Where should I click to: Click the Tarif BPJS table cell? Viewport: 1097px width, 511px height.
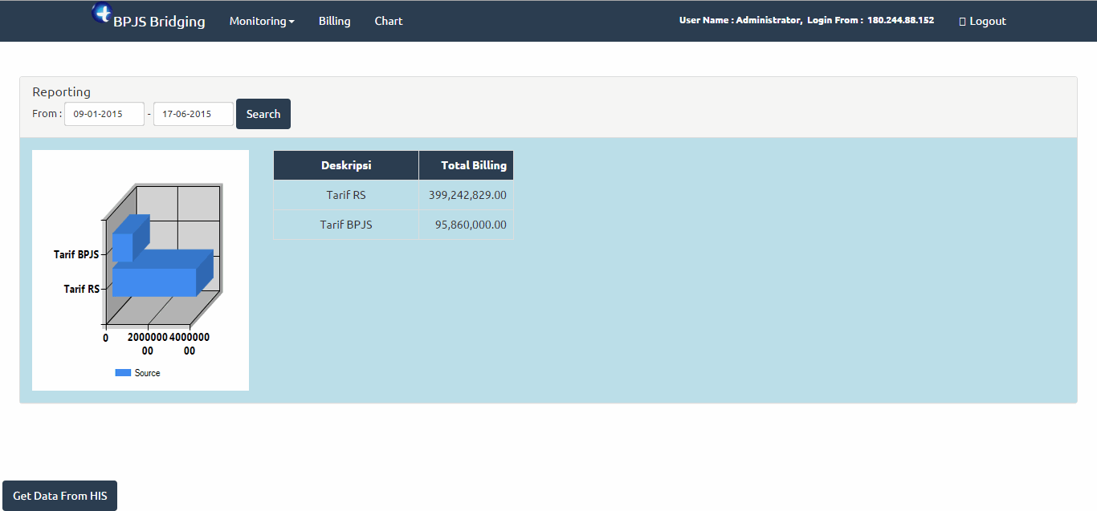point(346,225)
